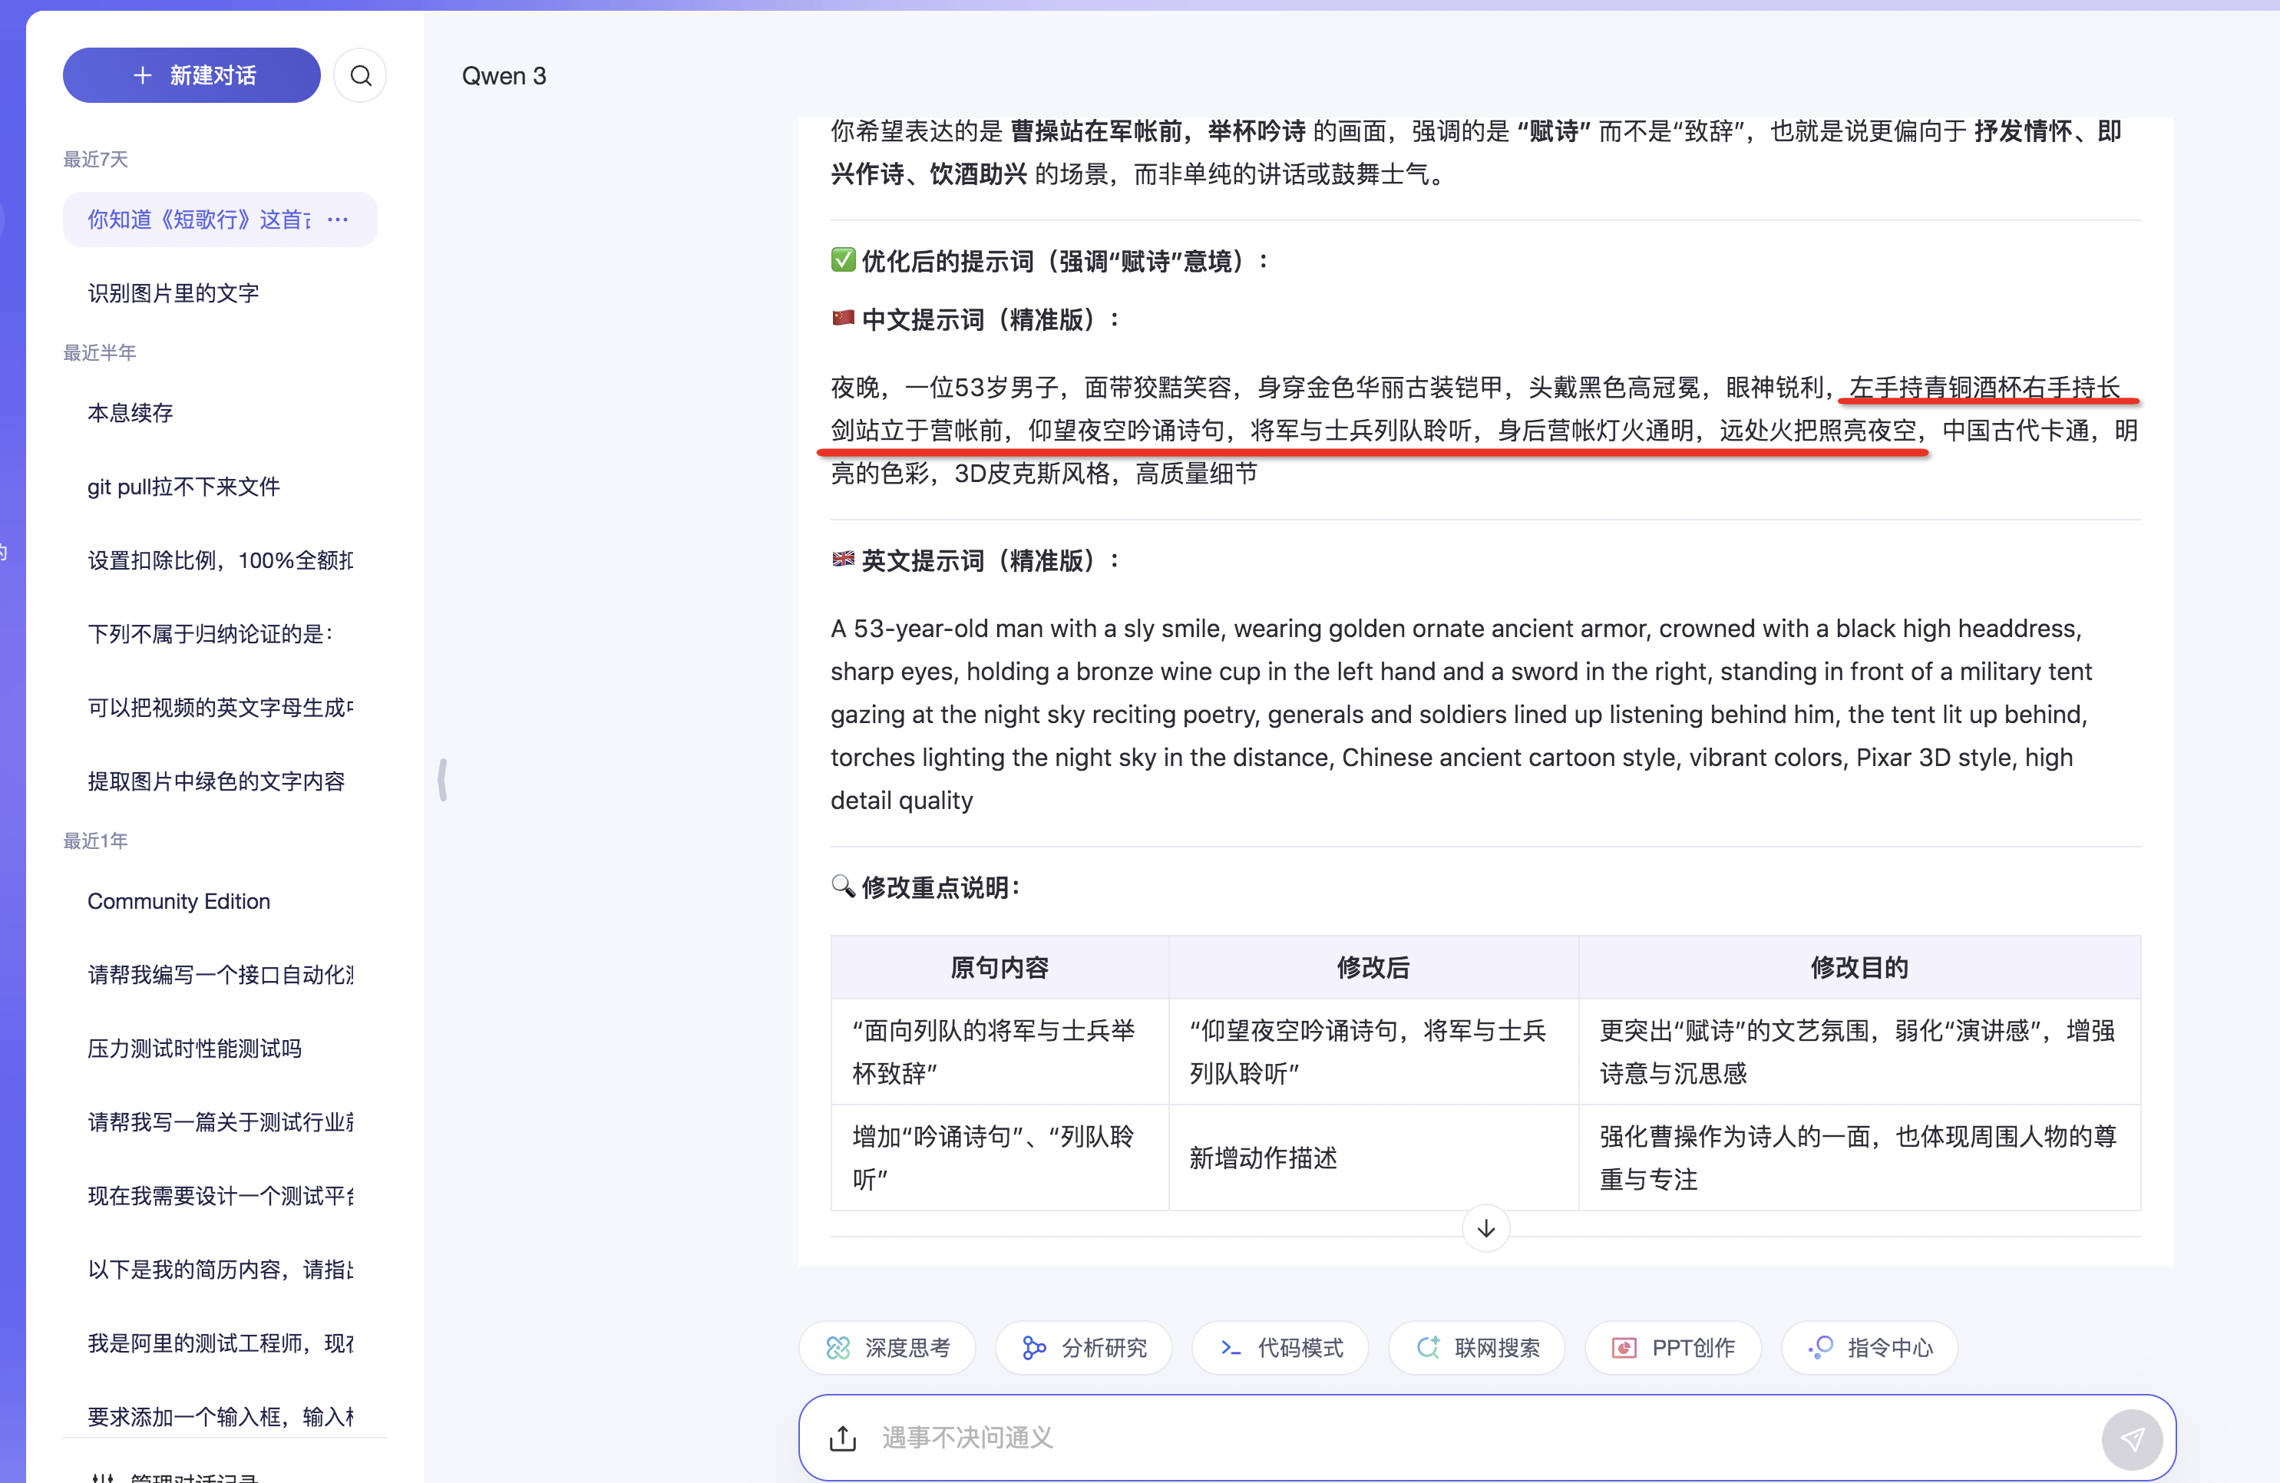The image size is (2280, 1483).
Task: Select PPT创作 creation option
Action: click(x=1674, y=1348)
